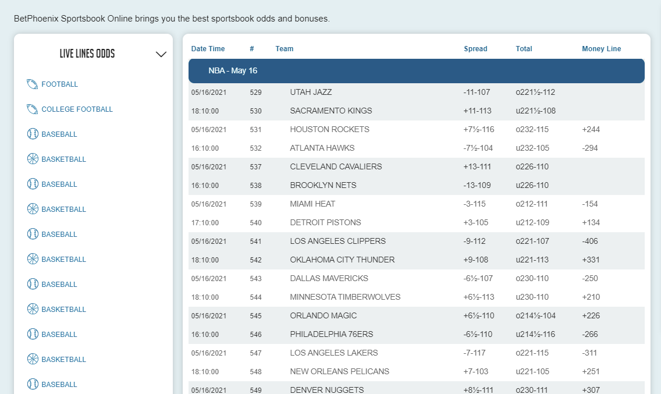The width and height of the screenshot is (661, 394).
Task: Select the ATLANTA HAWKS team name
Action: click(x=322, y=148)
